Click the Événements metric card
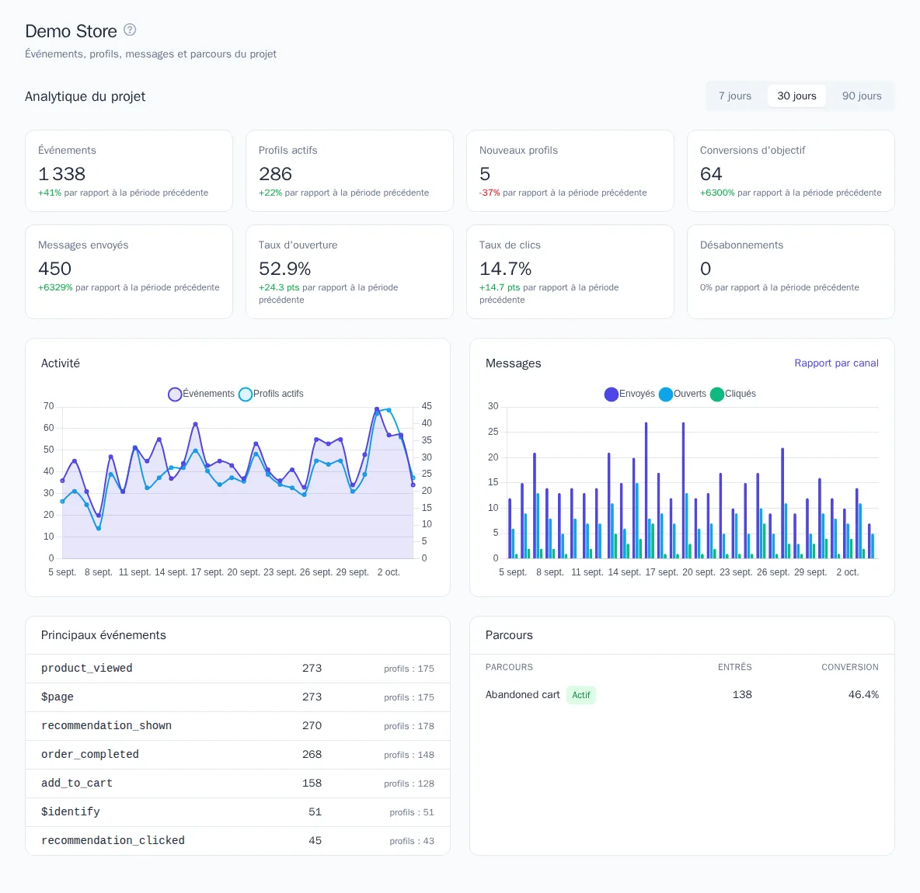Screen dimensions: 920x893 [x=129, y=171]
